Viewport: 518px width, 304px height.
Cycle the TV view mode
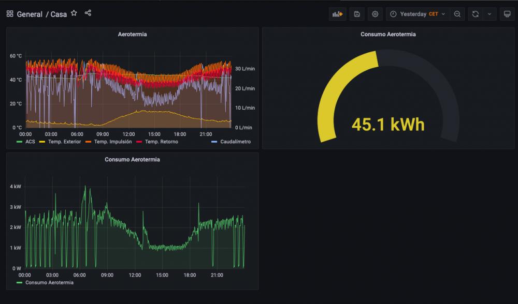(507, 14)
